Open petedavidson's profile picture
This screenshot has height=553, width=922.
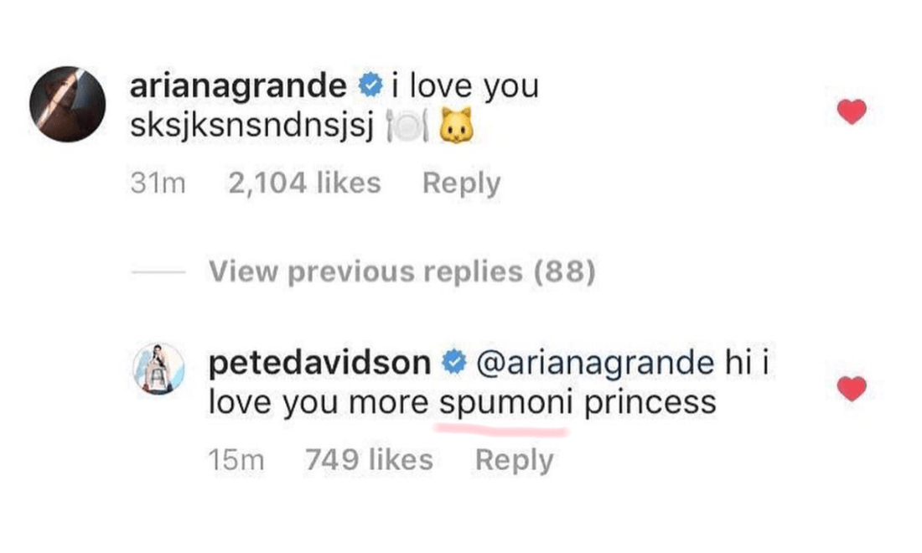159,368
